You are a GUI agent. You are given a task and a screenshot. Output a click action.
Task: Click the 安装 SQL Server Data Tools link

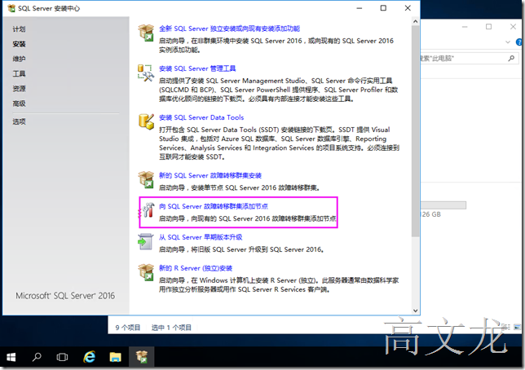pos(201,117)
